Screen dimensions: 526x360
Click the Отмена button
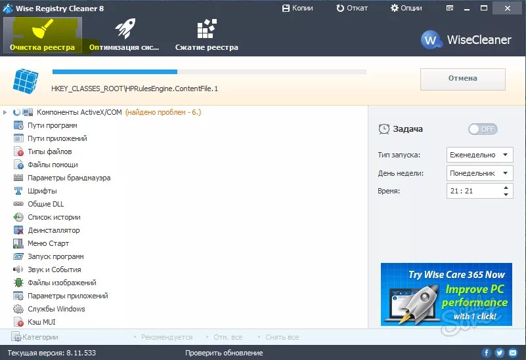(462, 79)
